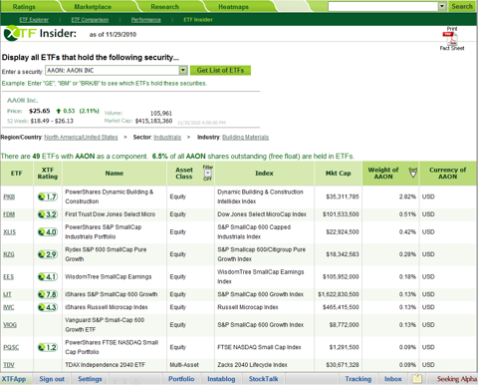
Task: Follow the Industrials sector link
Action: pos(167,138)
